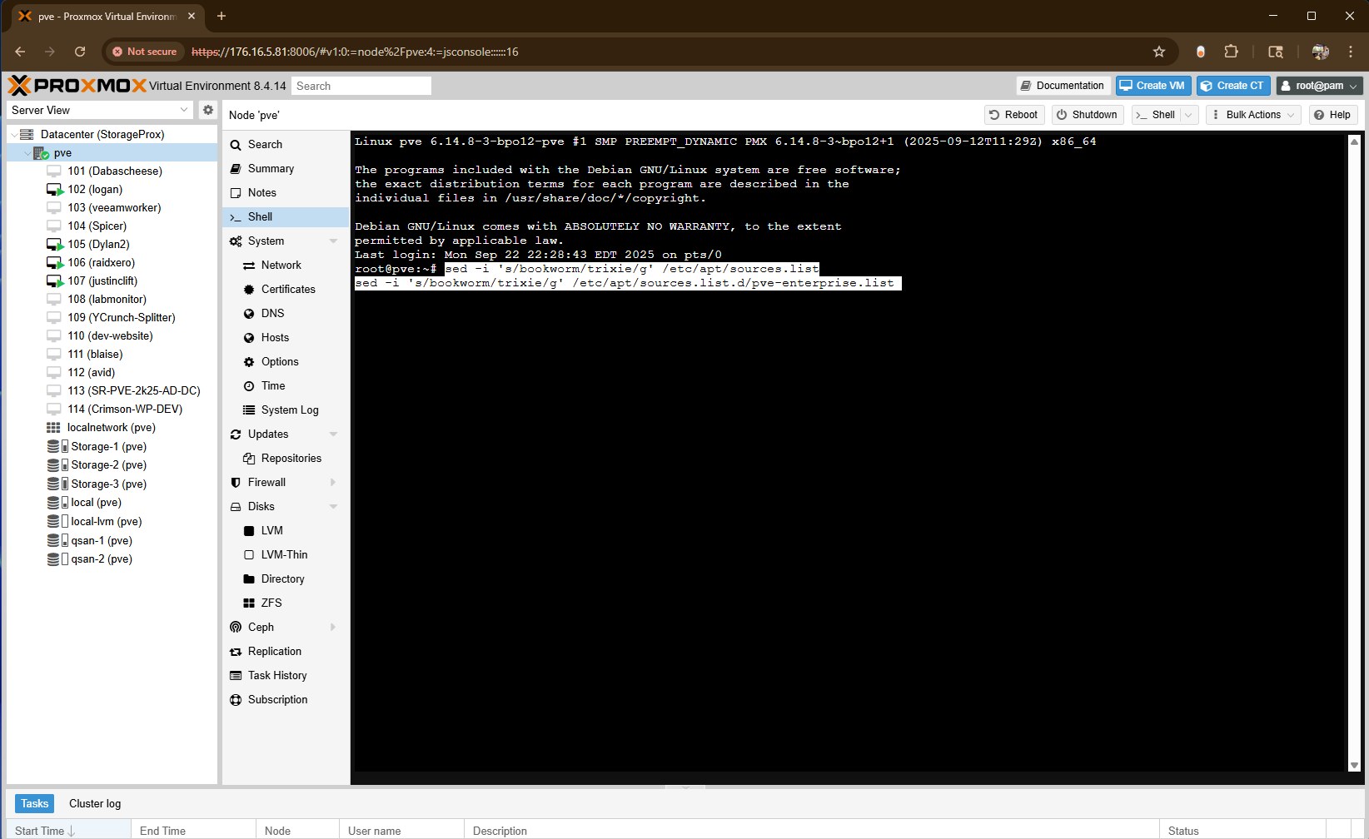This screenshot has width=1369, height=839.
Task: Switch to the Cluster log tab
Action: 95,804
